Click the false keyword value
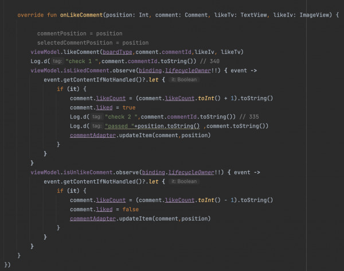 tap(131, 210)
